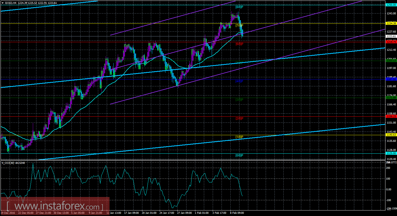The width and height of the screenshot is (397, 216).
Task: Click the current price tag 1223.61
Action: [391, 36]
